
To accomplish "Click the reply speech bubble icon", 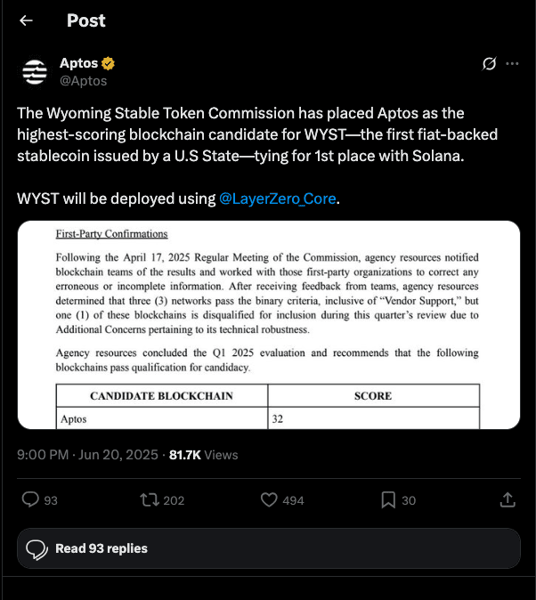I will click(x=29, y=500).
